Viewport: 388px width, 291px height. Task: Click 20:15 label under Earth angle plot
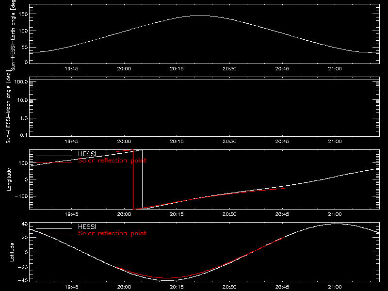coord(177,69)
